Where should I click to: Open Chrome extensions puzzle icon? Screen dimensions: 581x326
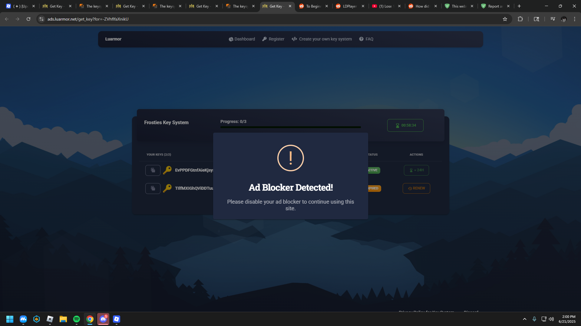tap(520, 19)
